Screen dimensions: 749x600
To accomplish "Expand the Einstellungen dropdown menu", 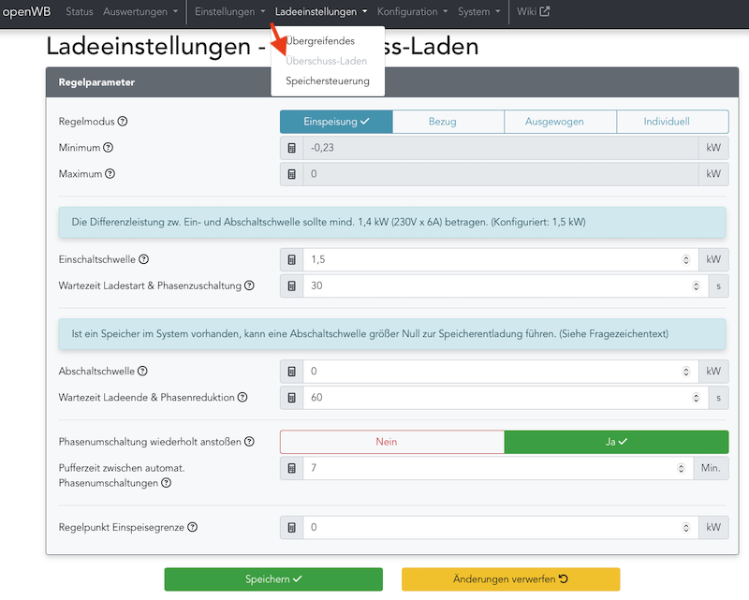I will (229, 12).
